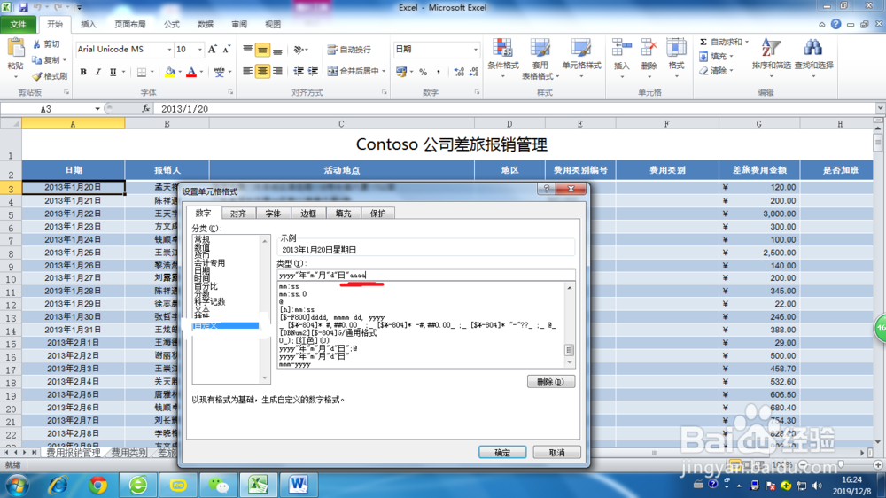Click decrease decimal icon
Image resolution: width=886 pixels, height=498 pixels.
473,72
